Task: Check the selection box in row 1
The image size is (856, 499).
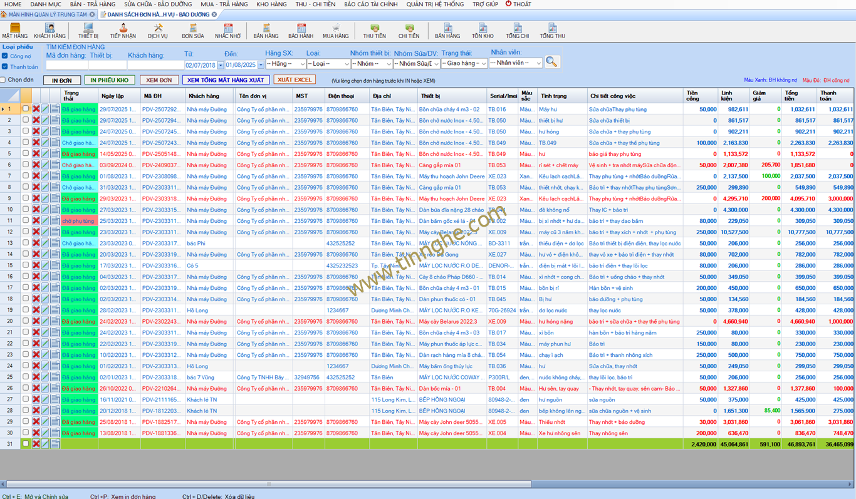Action: pos(26,109)
